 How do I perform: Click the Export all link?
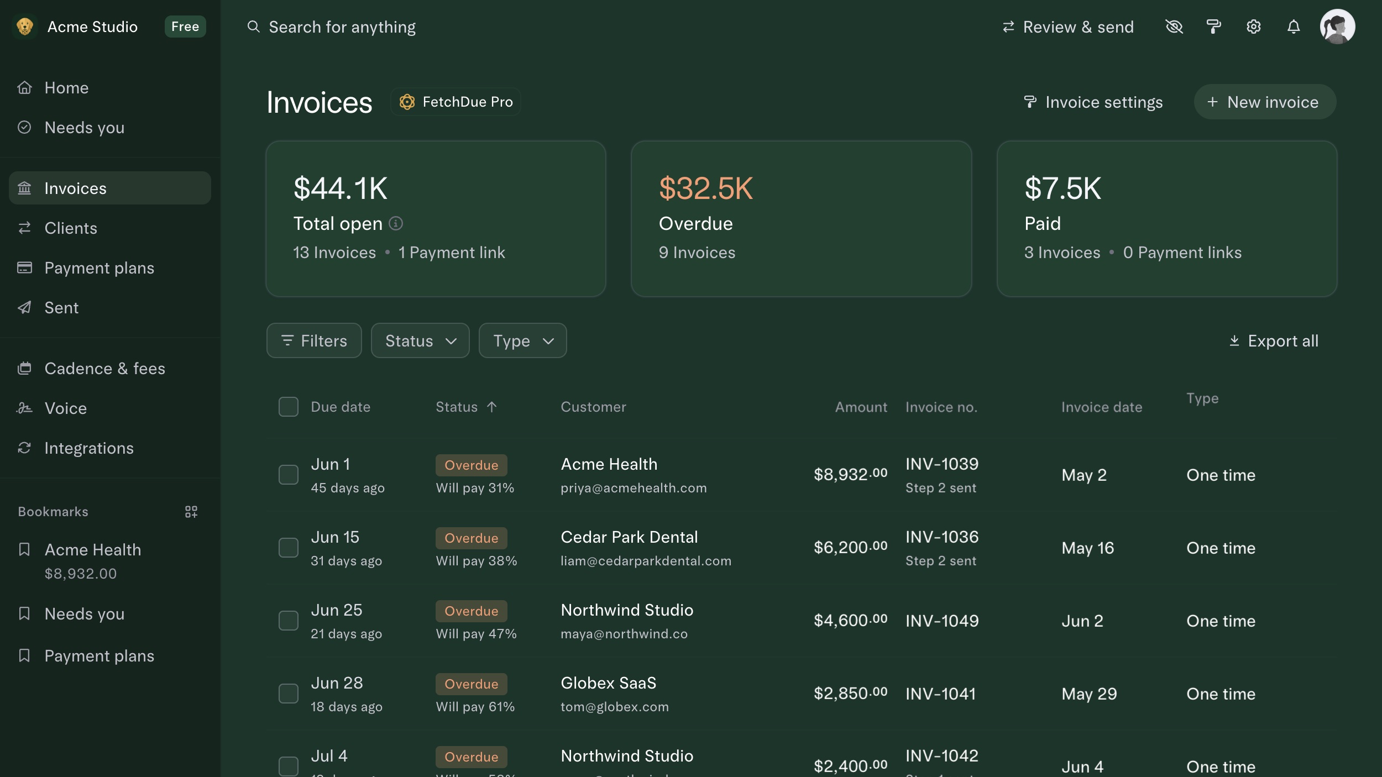[x=1273, y=340]
